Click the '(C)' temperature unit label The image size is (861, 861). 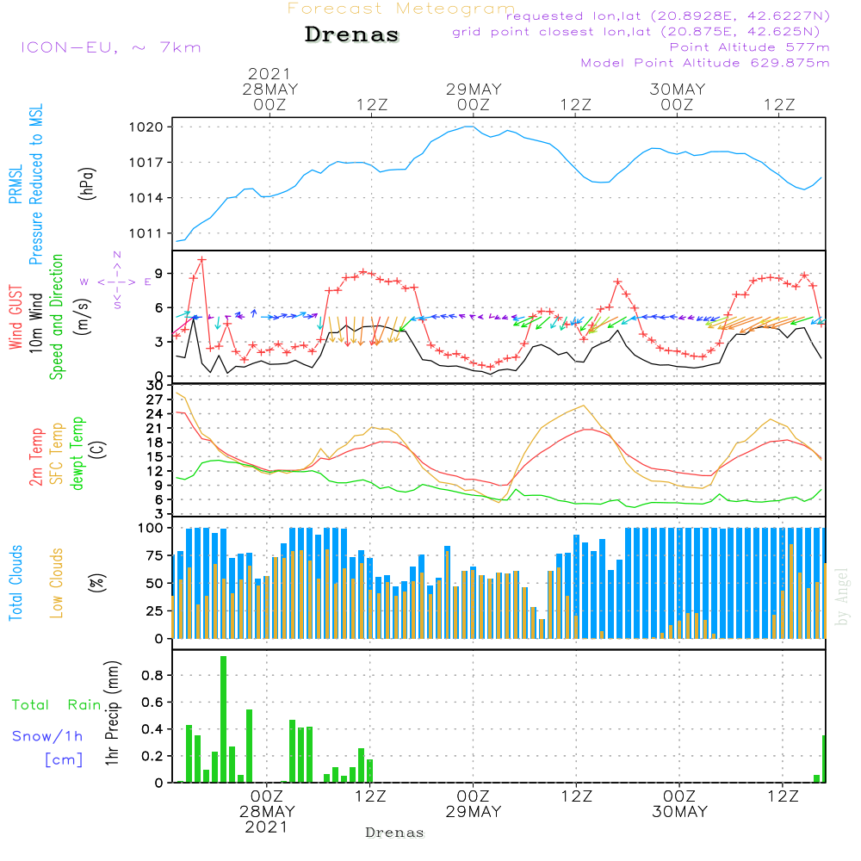pyautogui.click(x=98, y=449)
